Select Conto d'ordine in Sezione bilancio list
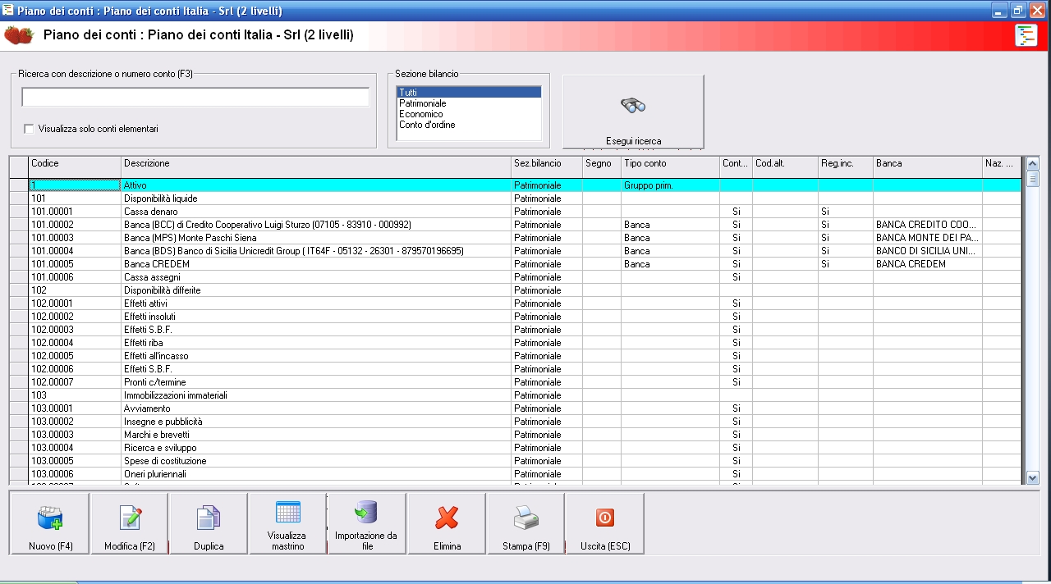 click(469, 125)
